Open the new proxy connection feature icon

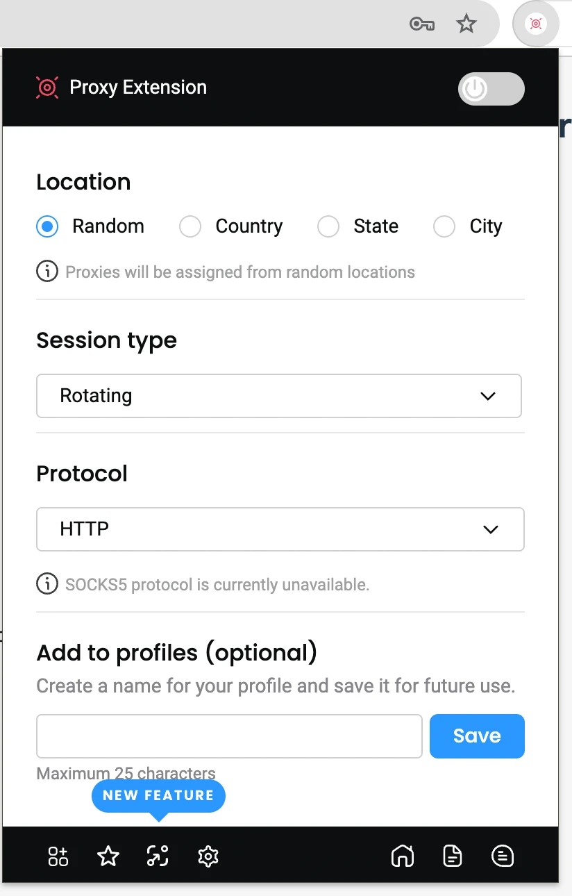(158, 856)
